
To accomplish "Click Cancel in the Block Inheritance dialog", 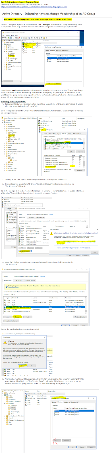I will [94, 253].
